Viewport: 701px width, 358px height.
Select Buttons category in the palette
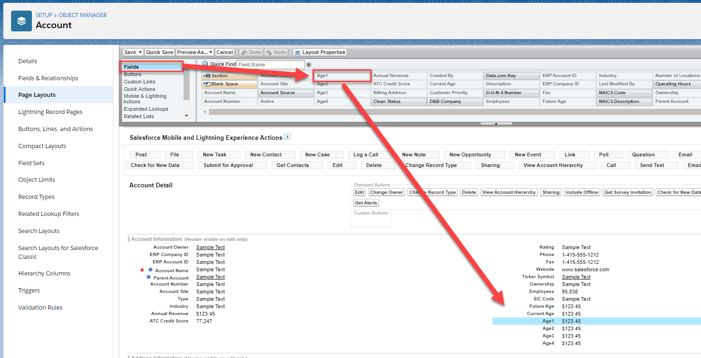point(133,74)
